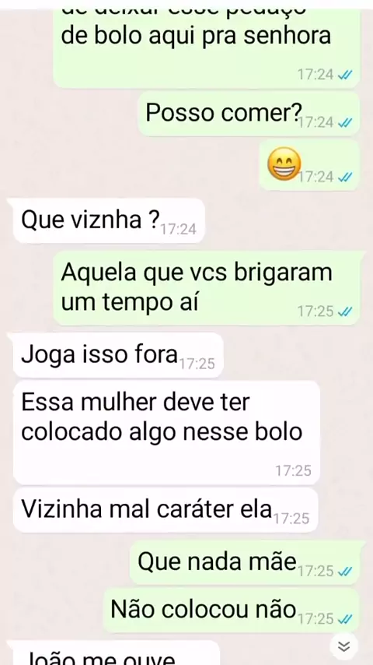Click ticks on 'Aquela que vcs brigaram' message
Screen dimensions: 373x665
(346, 311)
